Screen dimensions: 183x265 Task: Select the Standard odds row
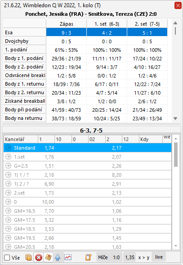88,148
